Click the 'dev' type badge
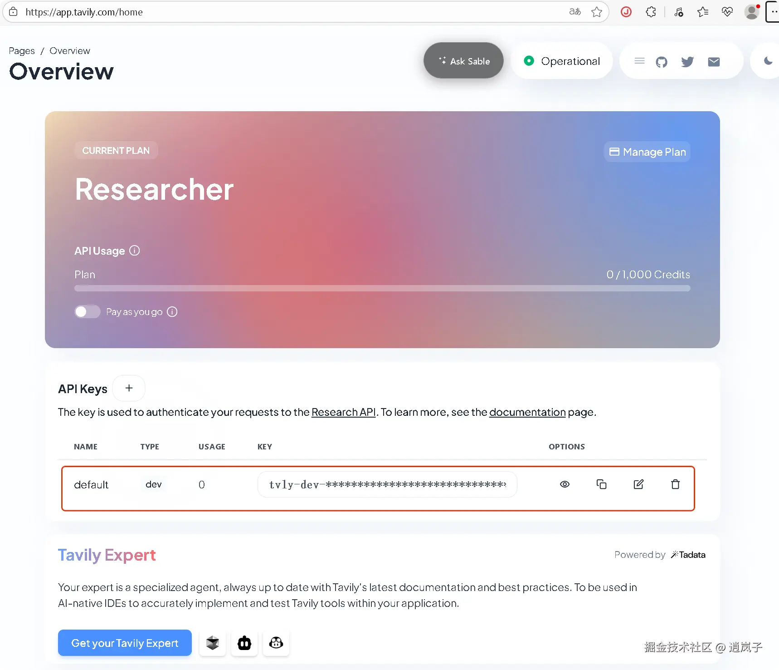Image resolution: width=779 pixels, height=670 pixels. [154, 484]
